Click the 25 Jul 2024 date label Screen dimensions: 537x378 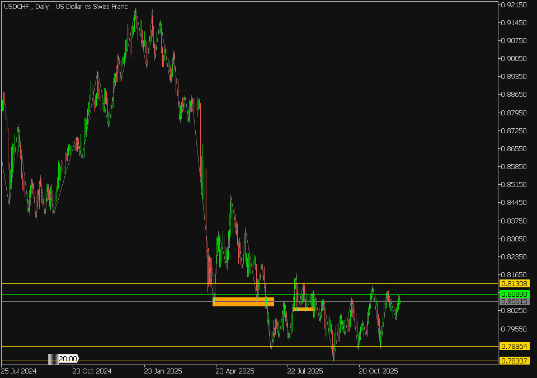tap(20, 371)
